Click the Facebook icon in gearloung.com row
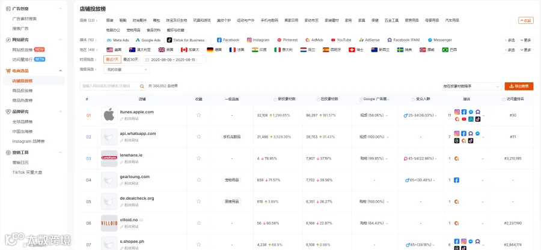541x250 pixels. pos(456,180)
